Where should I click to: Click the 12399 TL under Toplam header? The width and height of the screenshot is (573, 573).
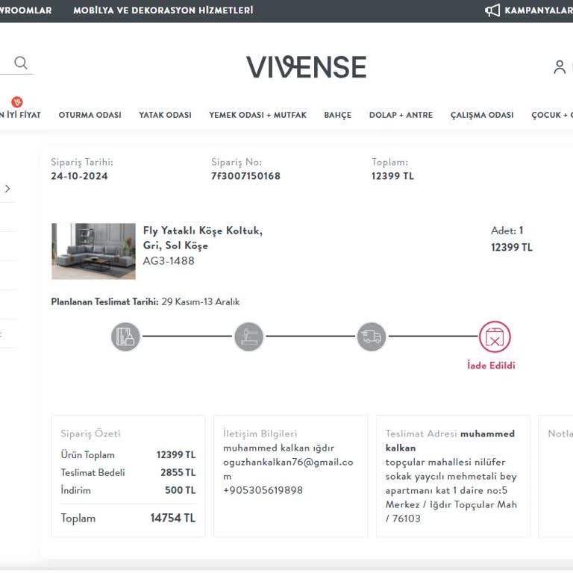click(393, 176)
